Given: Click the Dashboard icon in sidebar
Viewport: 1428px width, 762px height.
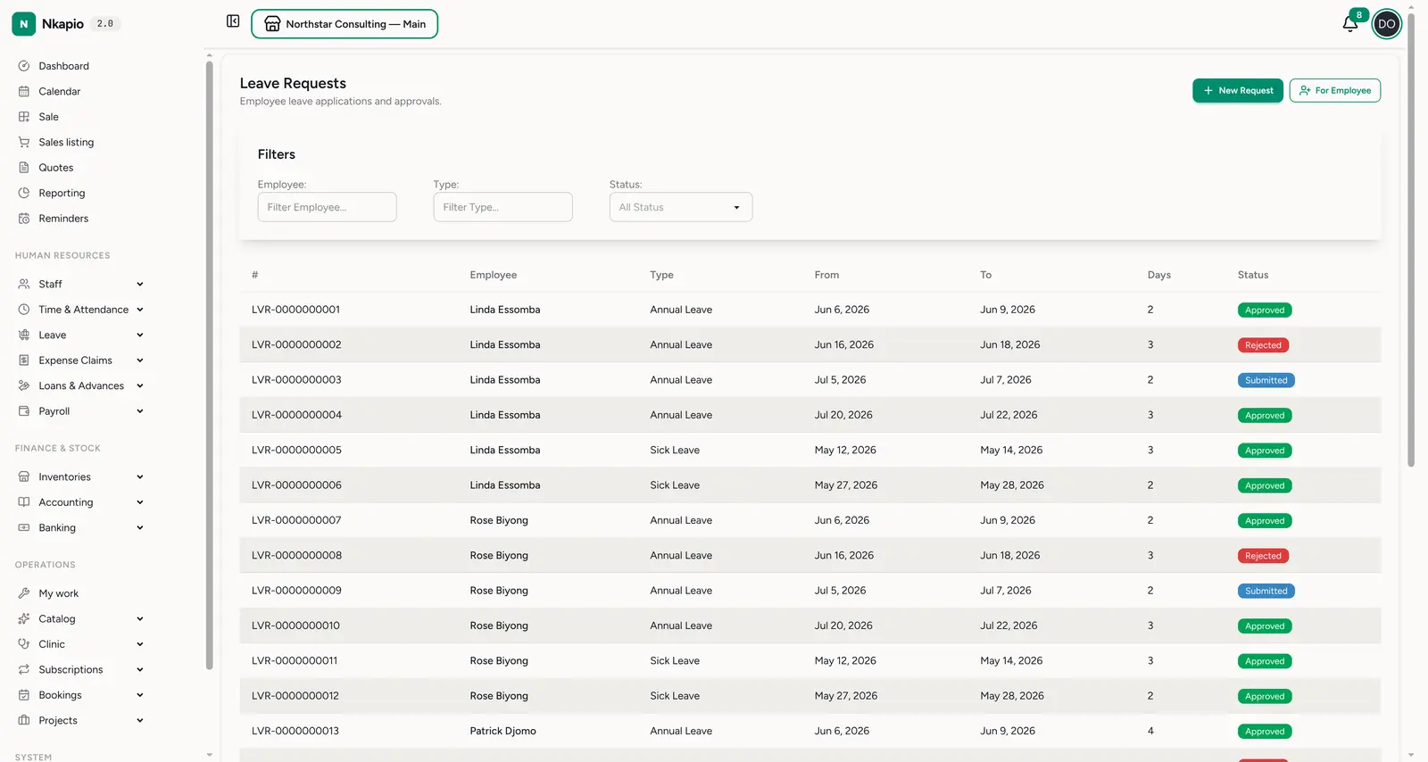Looking at the screenshot, I should point(24,66).
